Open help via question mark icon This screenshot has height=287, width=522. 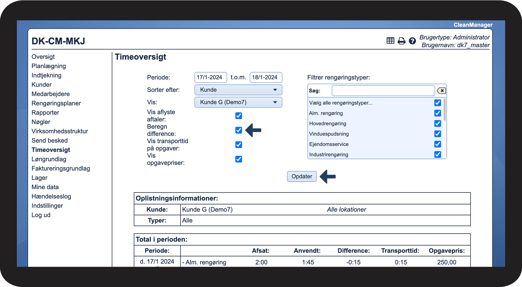click(x=412, y=41)
